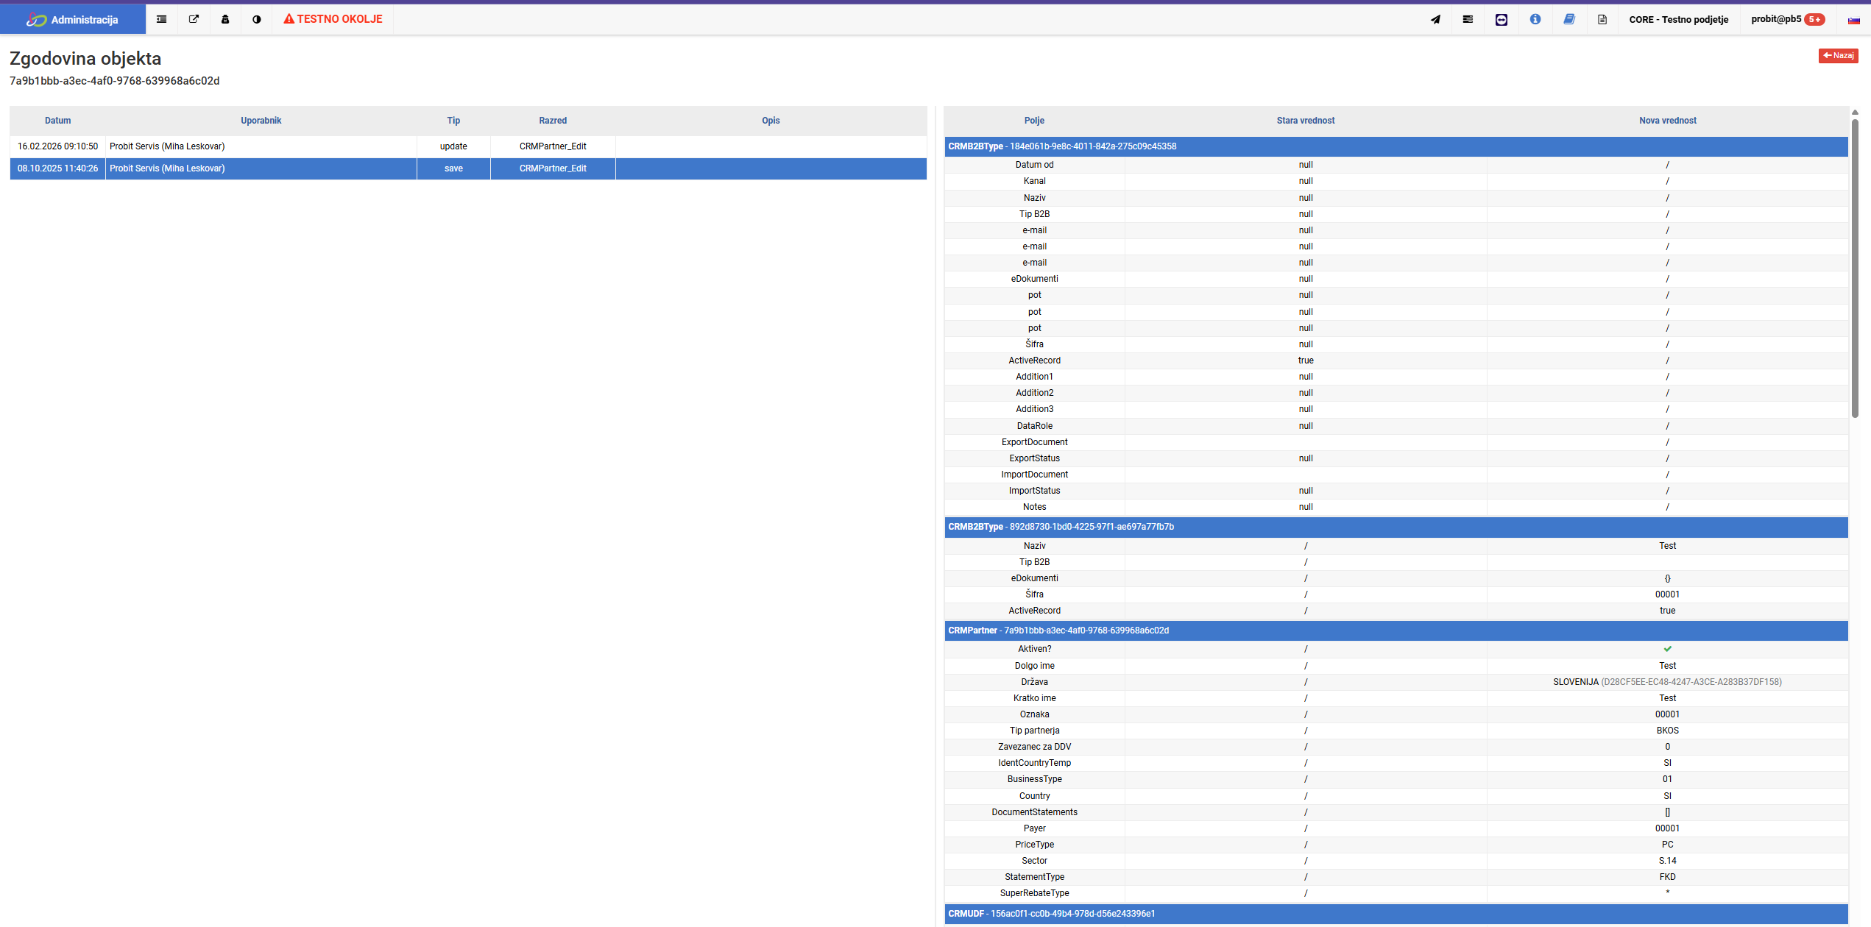Toggle contrast theme half-circle icon
This screenshot has height=927, width=1871.
[x=257, y=19]
